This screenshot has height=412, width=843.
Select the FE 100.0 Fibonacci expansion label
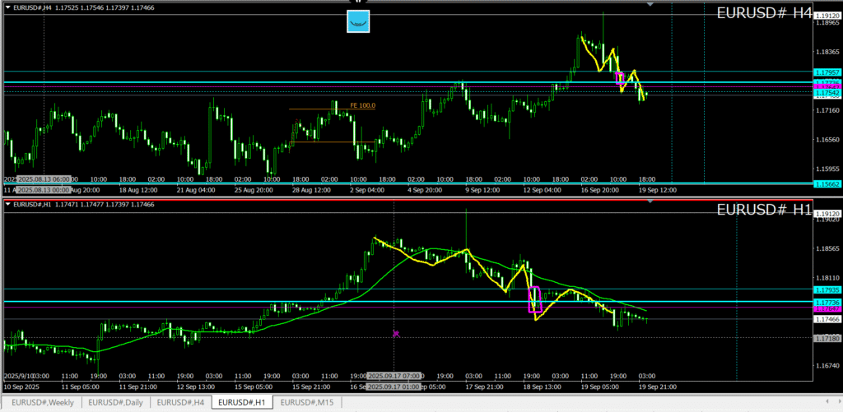click(x=362, y=105)
